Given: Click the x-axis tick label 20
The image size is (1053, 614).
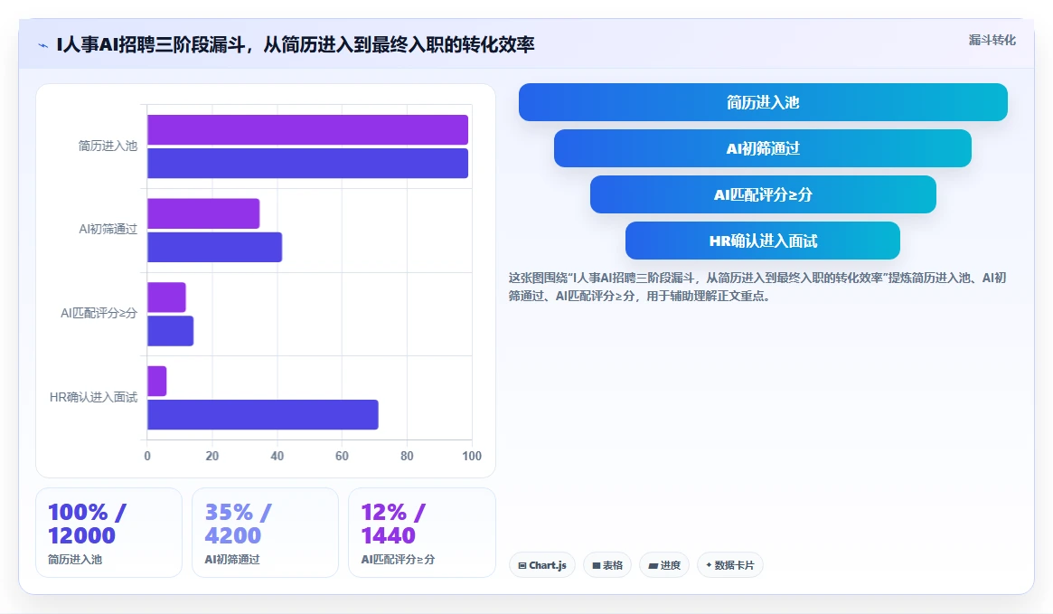Looking at the screenshot, I should coord(212,456).
